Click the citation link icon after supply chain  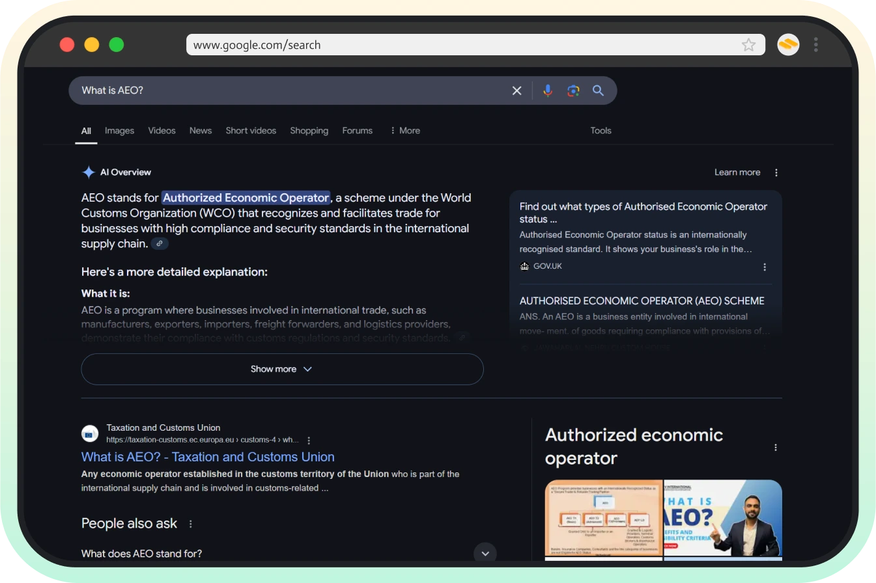(x=160, y=243)
